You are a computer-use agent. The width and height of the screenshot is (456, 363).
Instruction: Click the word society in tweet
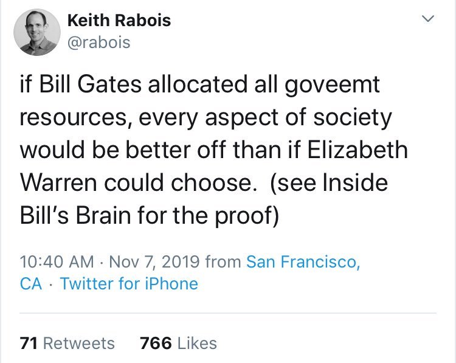coord(355,117)
